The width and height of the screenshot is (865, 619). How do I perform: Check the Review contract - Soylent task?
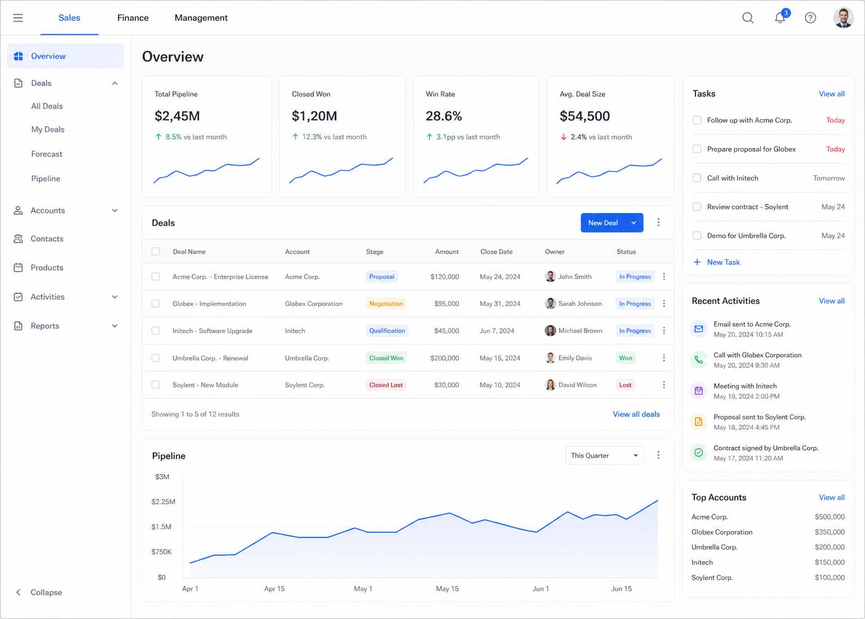(x=697, y=207)
